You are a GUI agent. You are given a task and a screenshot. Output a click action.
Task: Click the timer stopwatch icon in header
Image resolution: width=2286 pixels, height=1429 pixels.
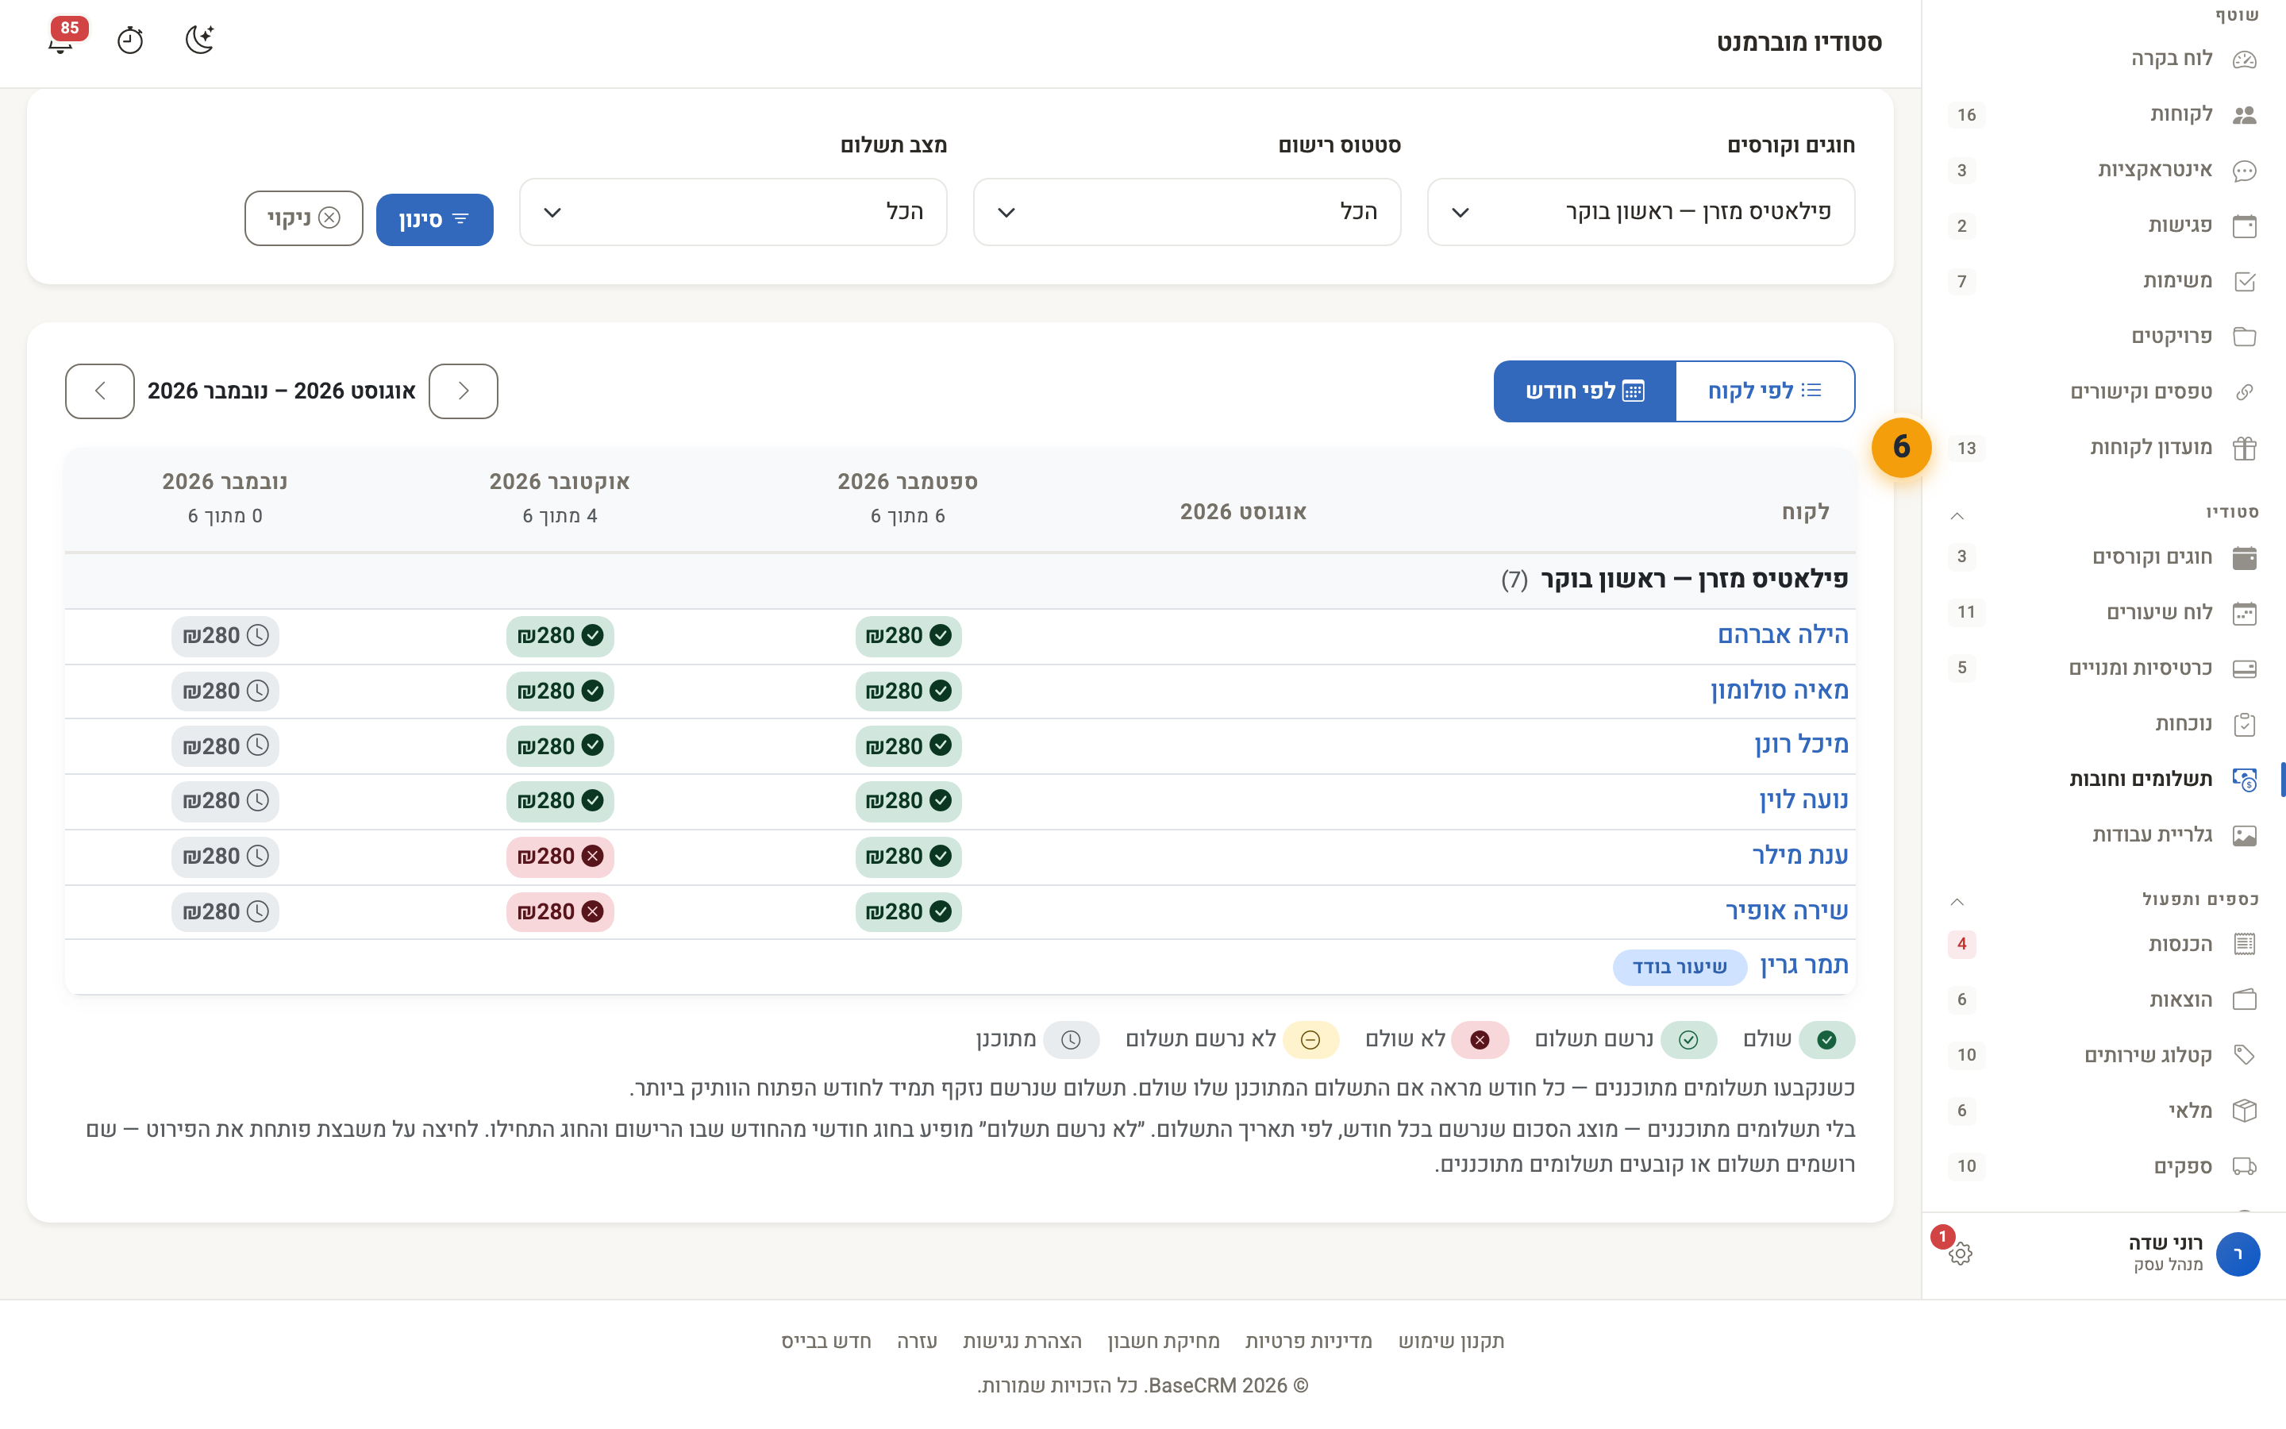[x=129, y=40]
